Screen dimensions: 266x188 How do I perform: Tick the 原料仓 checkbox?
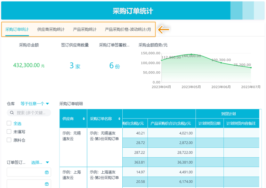[x=9, y=140]
